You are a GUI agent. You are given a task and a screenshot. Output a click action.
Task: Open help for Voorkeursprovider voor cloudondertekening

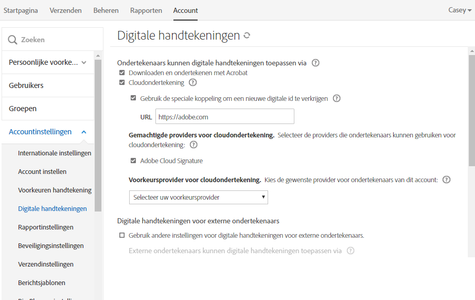[446, 180]
